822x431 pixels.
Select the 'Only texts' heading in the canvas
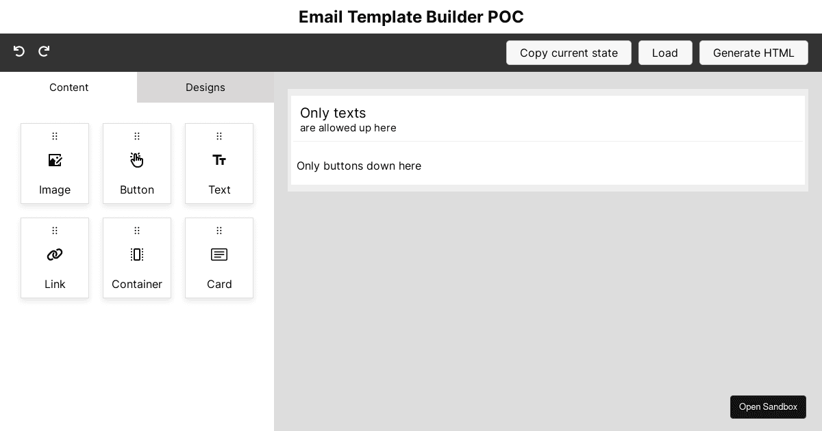coord(334,113)
